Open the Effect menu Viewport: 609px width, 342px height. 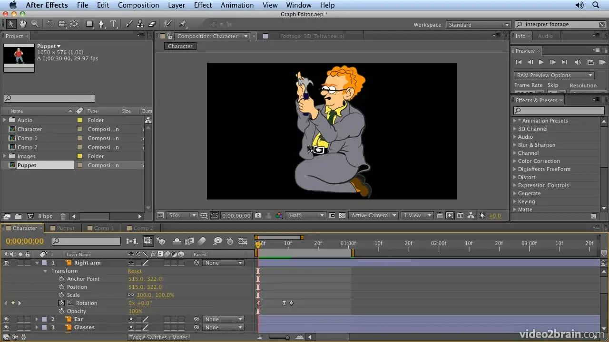203,5
